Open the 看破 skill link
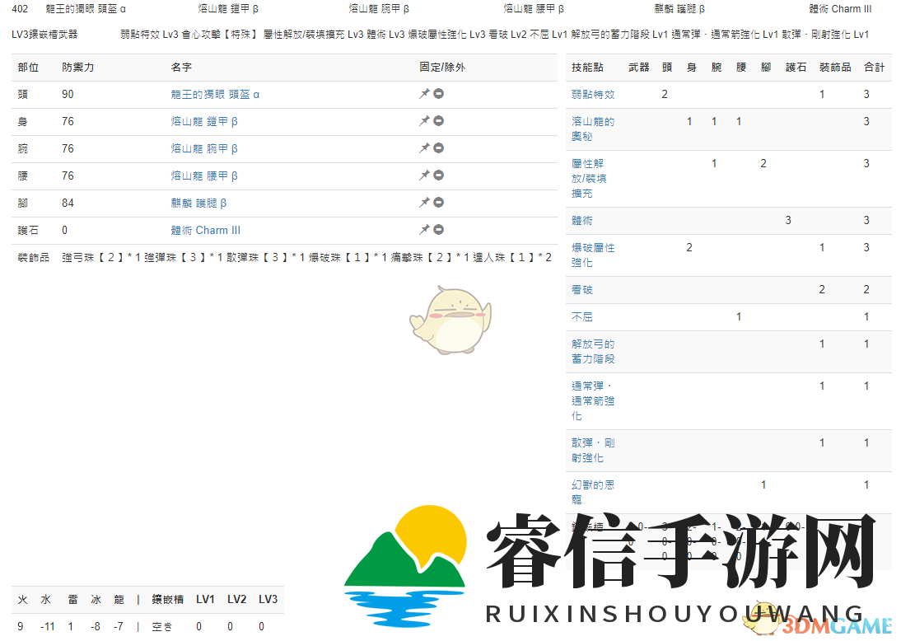 582,289
